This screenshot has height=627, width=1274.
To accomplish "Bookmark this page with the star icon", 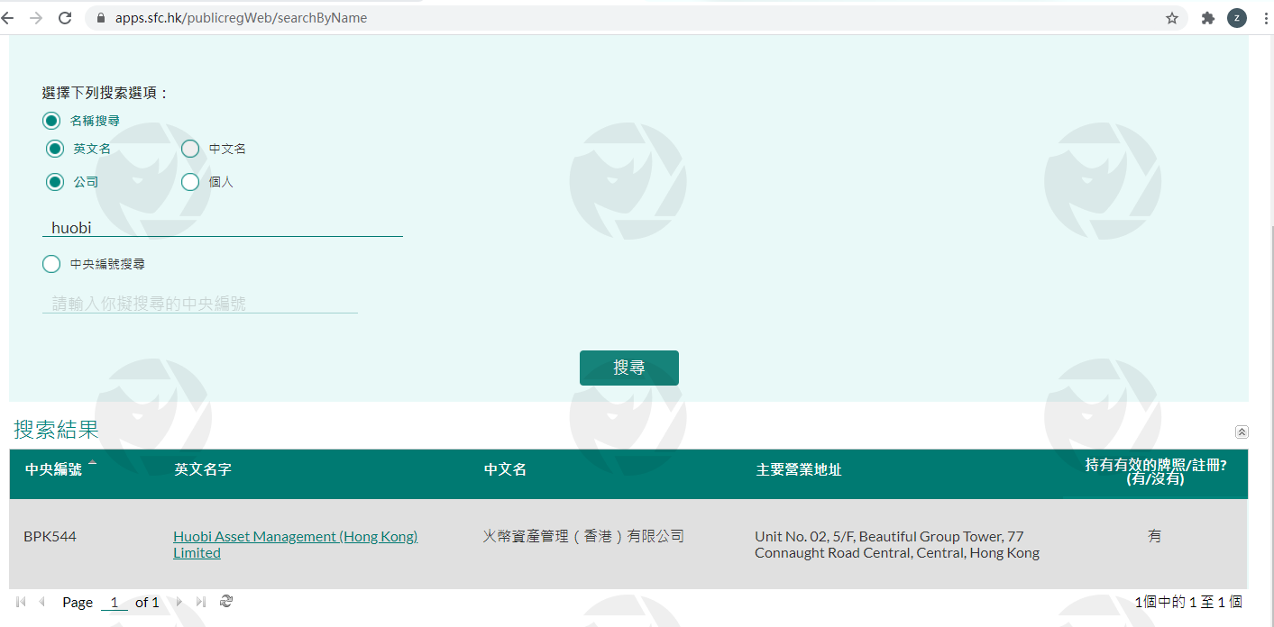I will (x=1172, y=18).
